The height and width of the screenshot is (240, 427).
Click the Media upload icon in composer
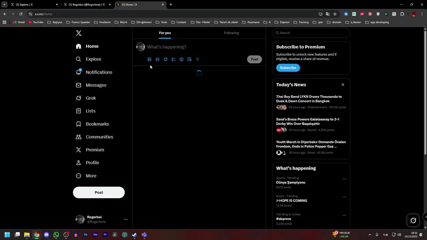149,59
